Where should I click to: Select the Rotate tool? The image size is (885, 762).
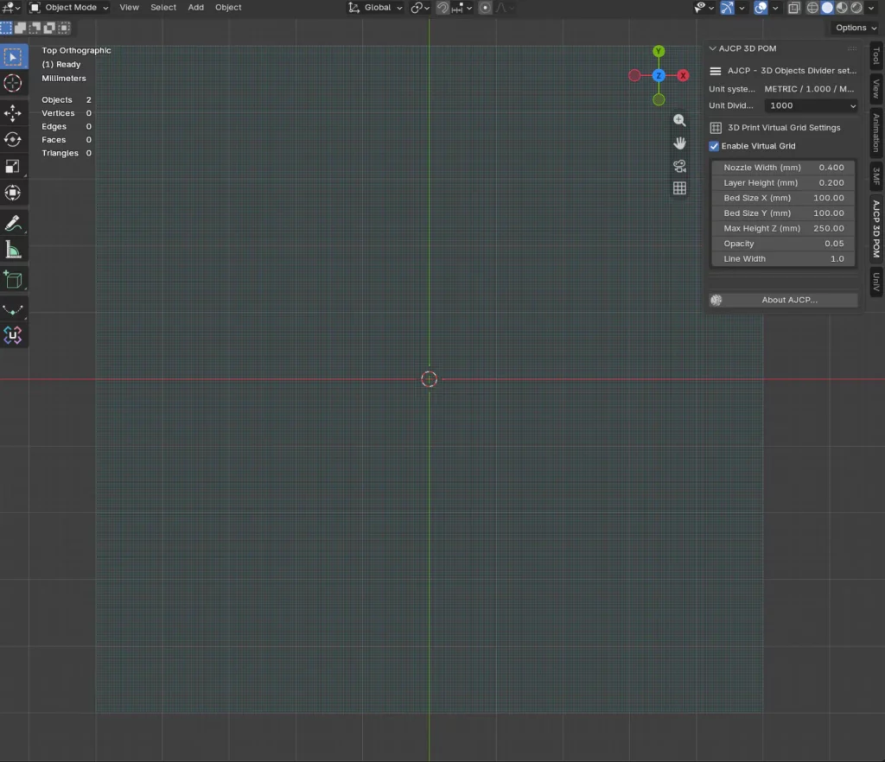click(13, 139)
